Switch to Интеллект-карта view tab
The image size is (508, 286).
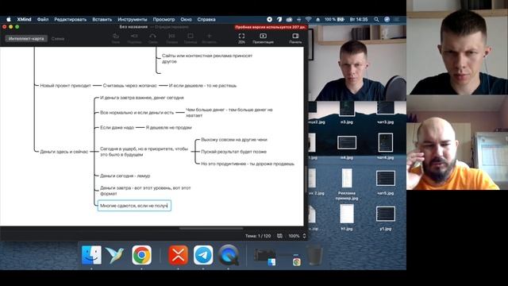26,39
